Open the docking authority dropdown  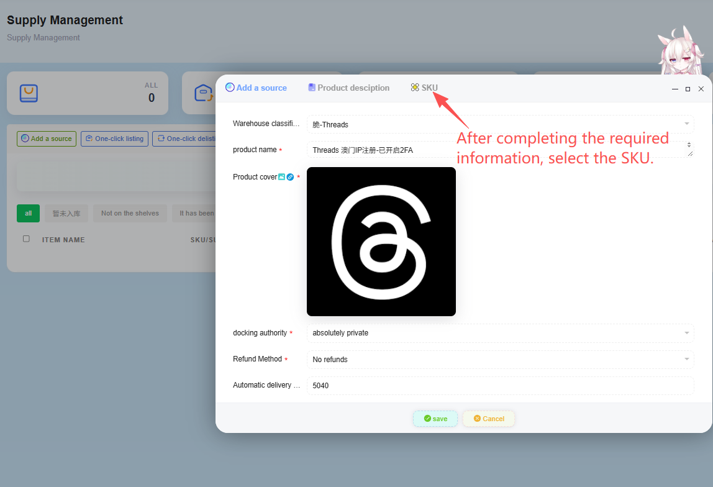coord(500,333)
